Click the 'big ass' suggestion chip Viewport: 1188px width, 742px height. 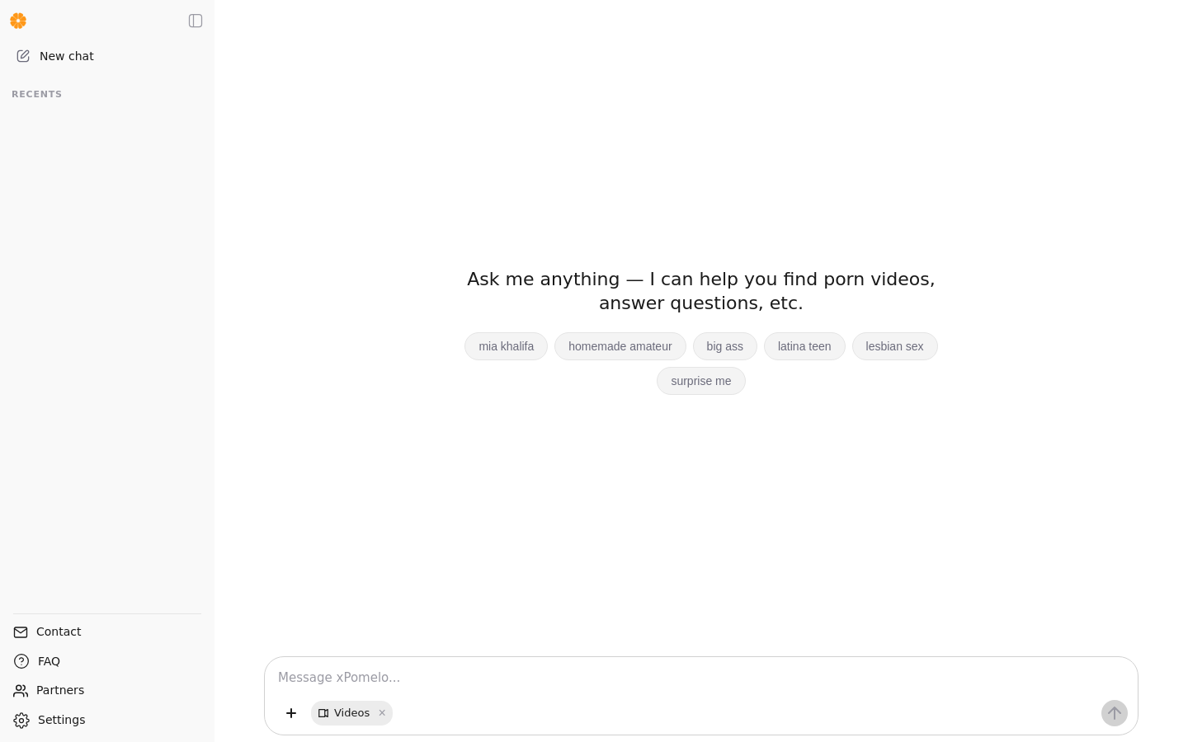pos(725,346)
